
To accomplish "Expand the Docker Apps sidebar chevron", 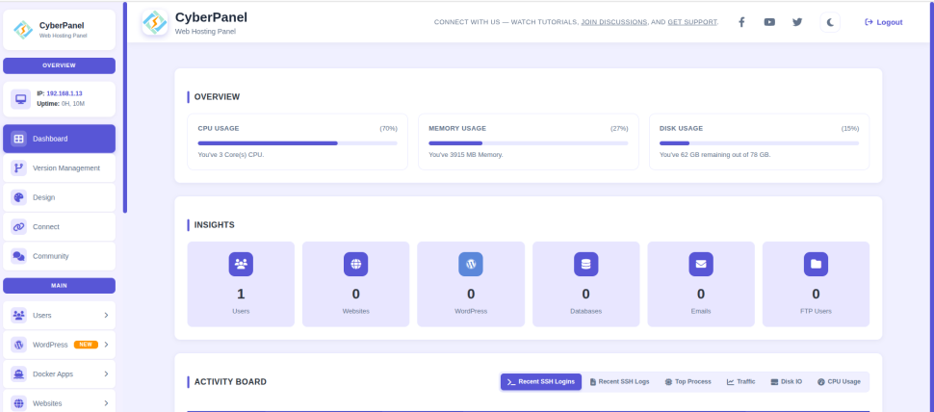I will [106, 373].
